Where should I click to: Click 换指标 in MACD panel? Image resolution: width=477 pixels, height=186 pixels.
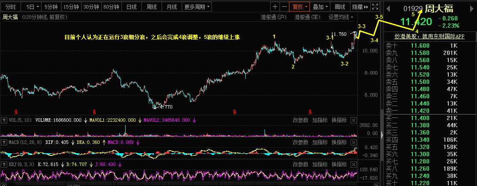coord(339,143)
